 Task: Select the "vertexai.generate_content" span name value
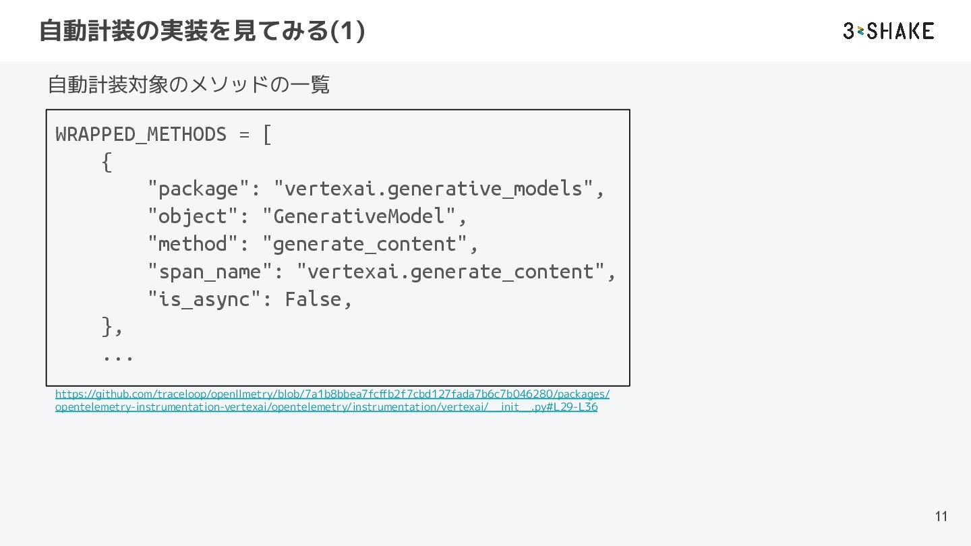[450, 272]
